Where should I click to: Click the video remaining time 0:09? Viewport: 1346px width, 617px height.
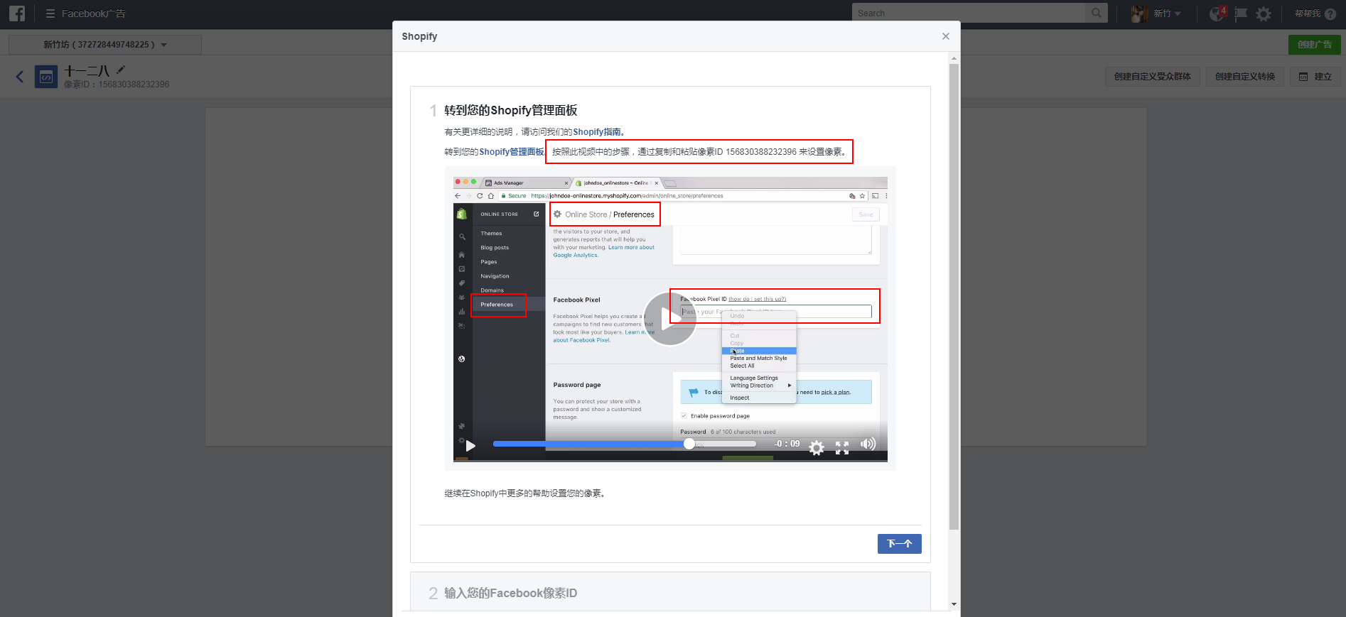pos(787,444)
